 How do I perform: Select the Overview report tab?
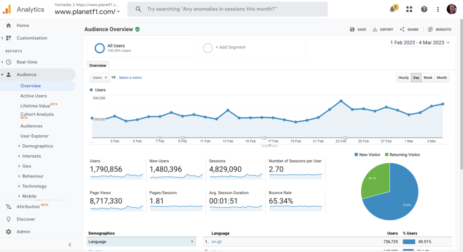point(98,66)
